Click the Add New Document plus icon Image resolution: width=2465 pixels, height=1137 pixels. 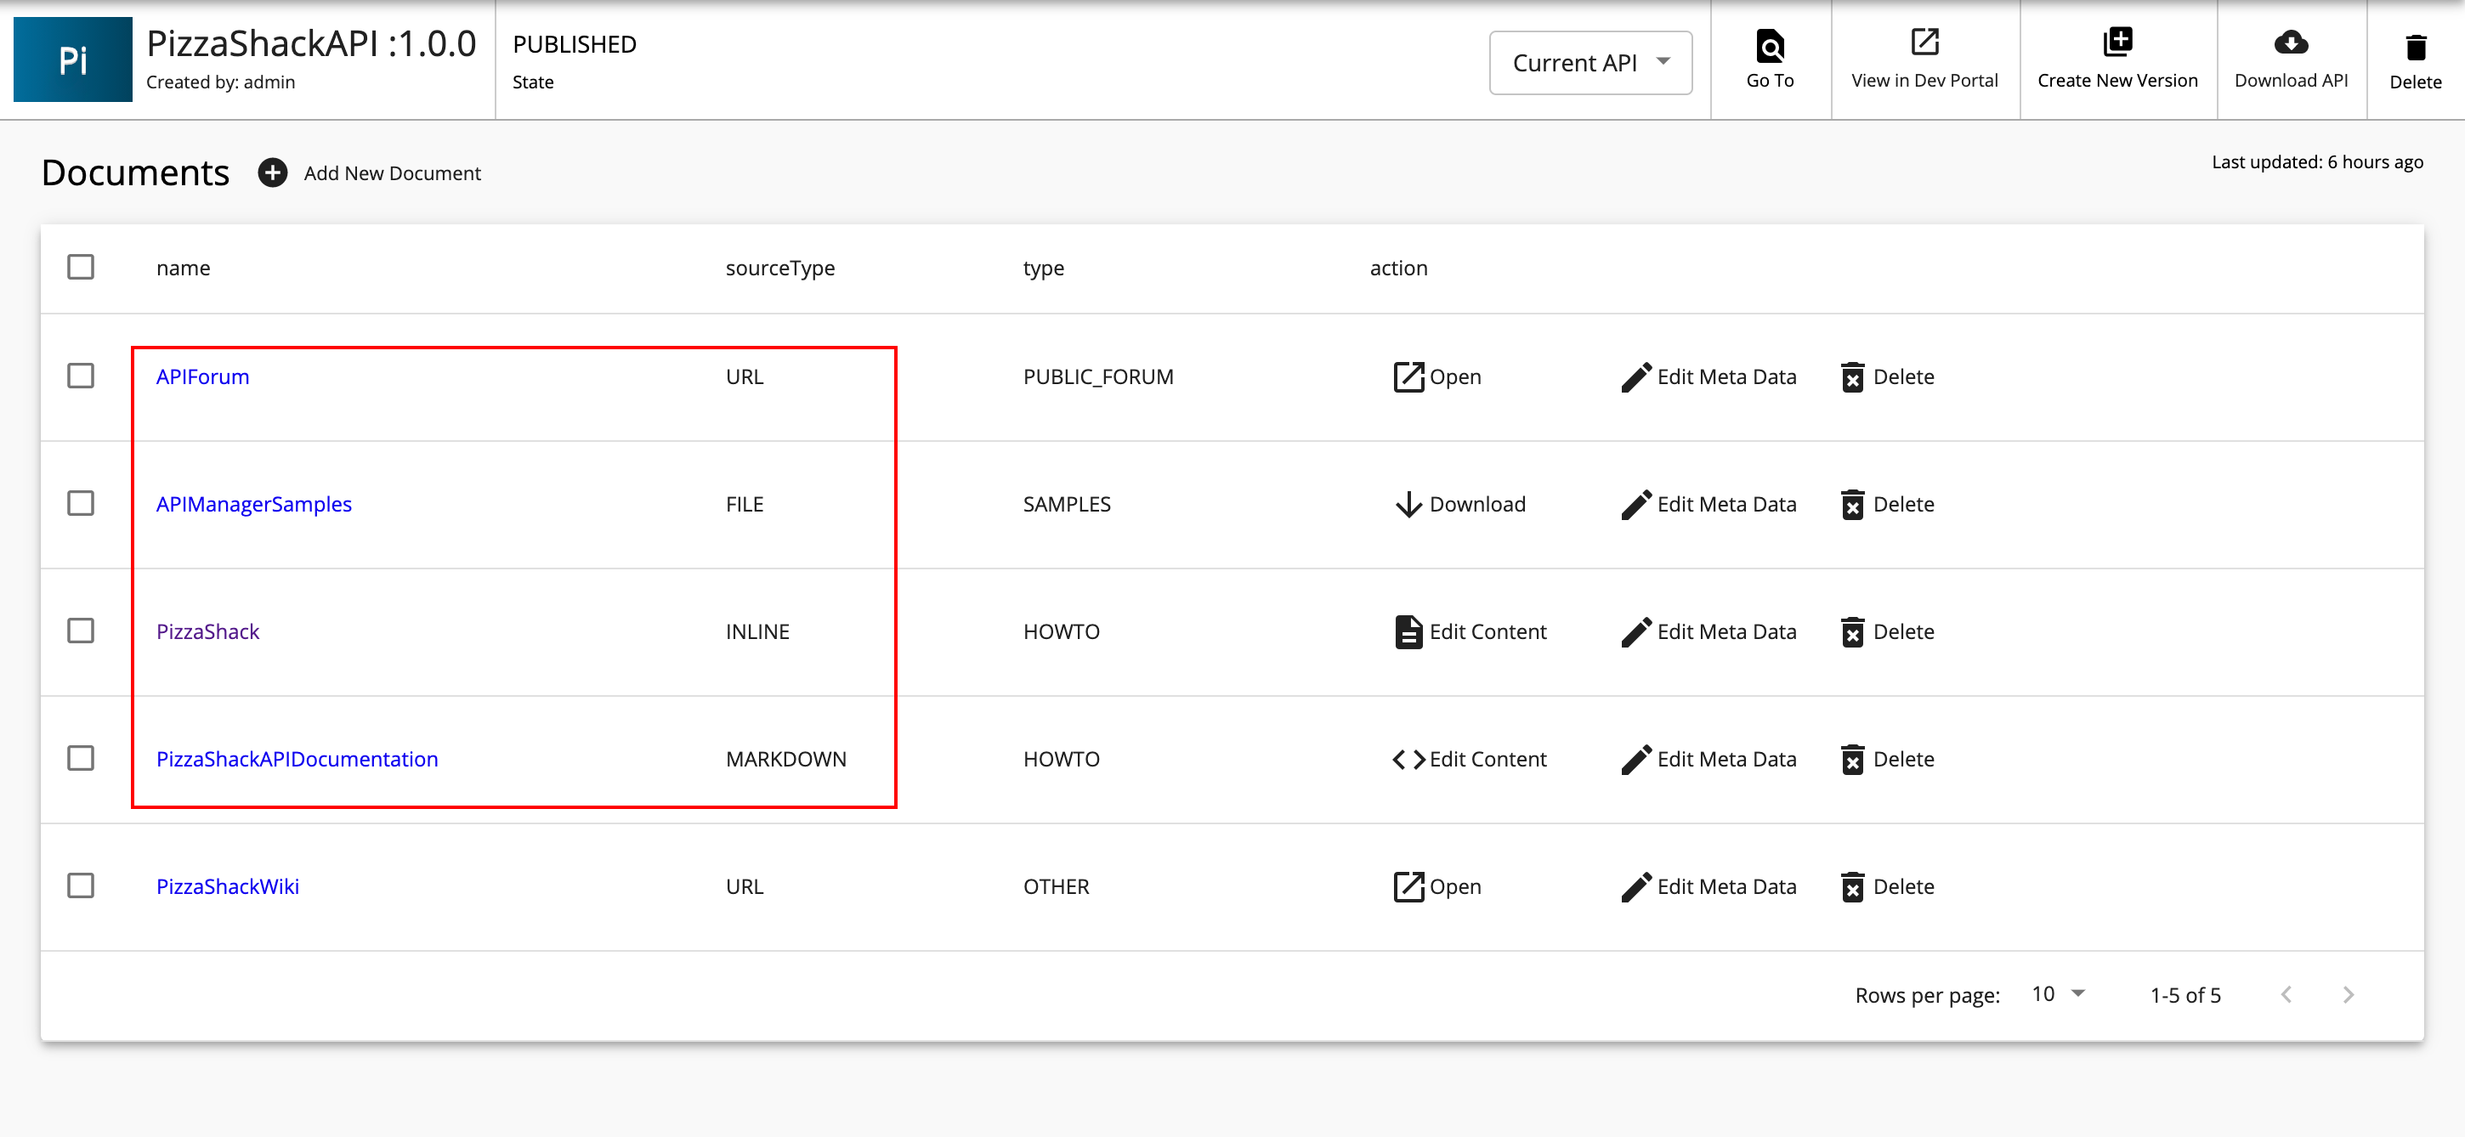coord(273,173)
